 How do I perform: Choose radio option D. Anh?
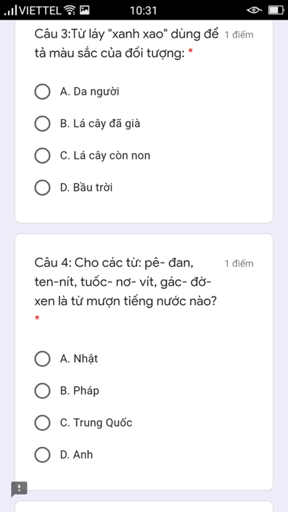coord(42,455)
